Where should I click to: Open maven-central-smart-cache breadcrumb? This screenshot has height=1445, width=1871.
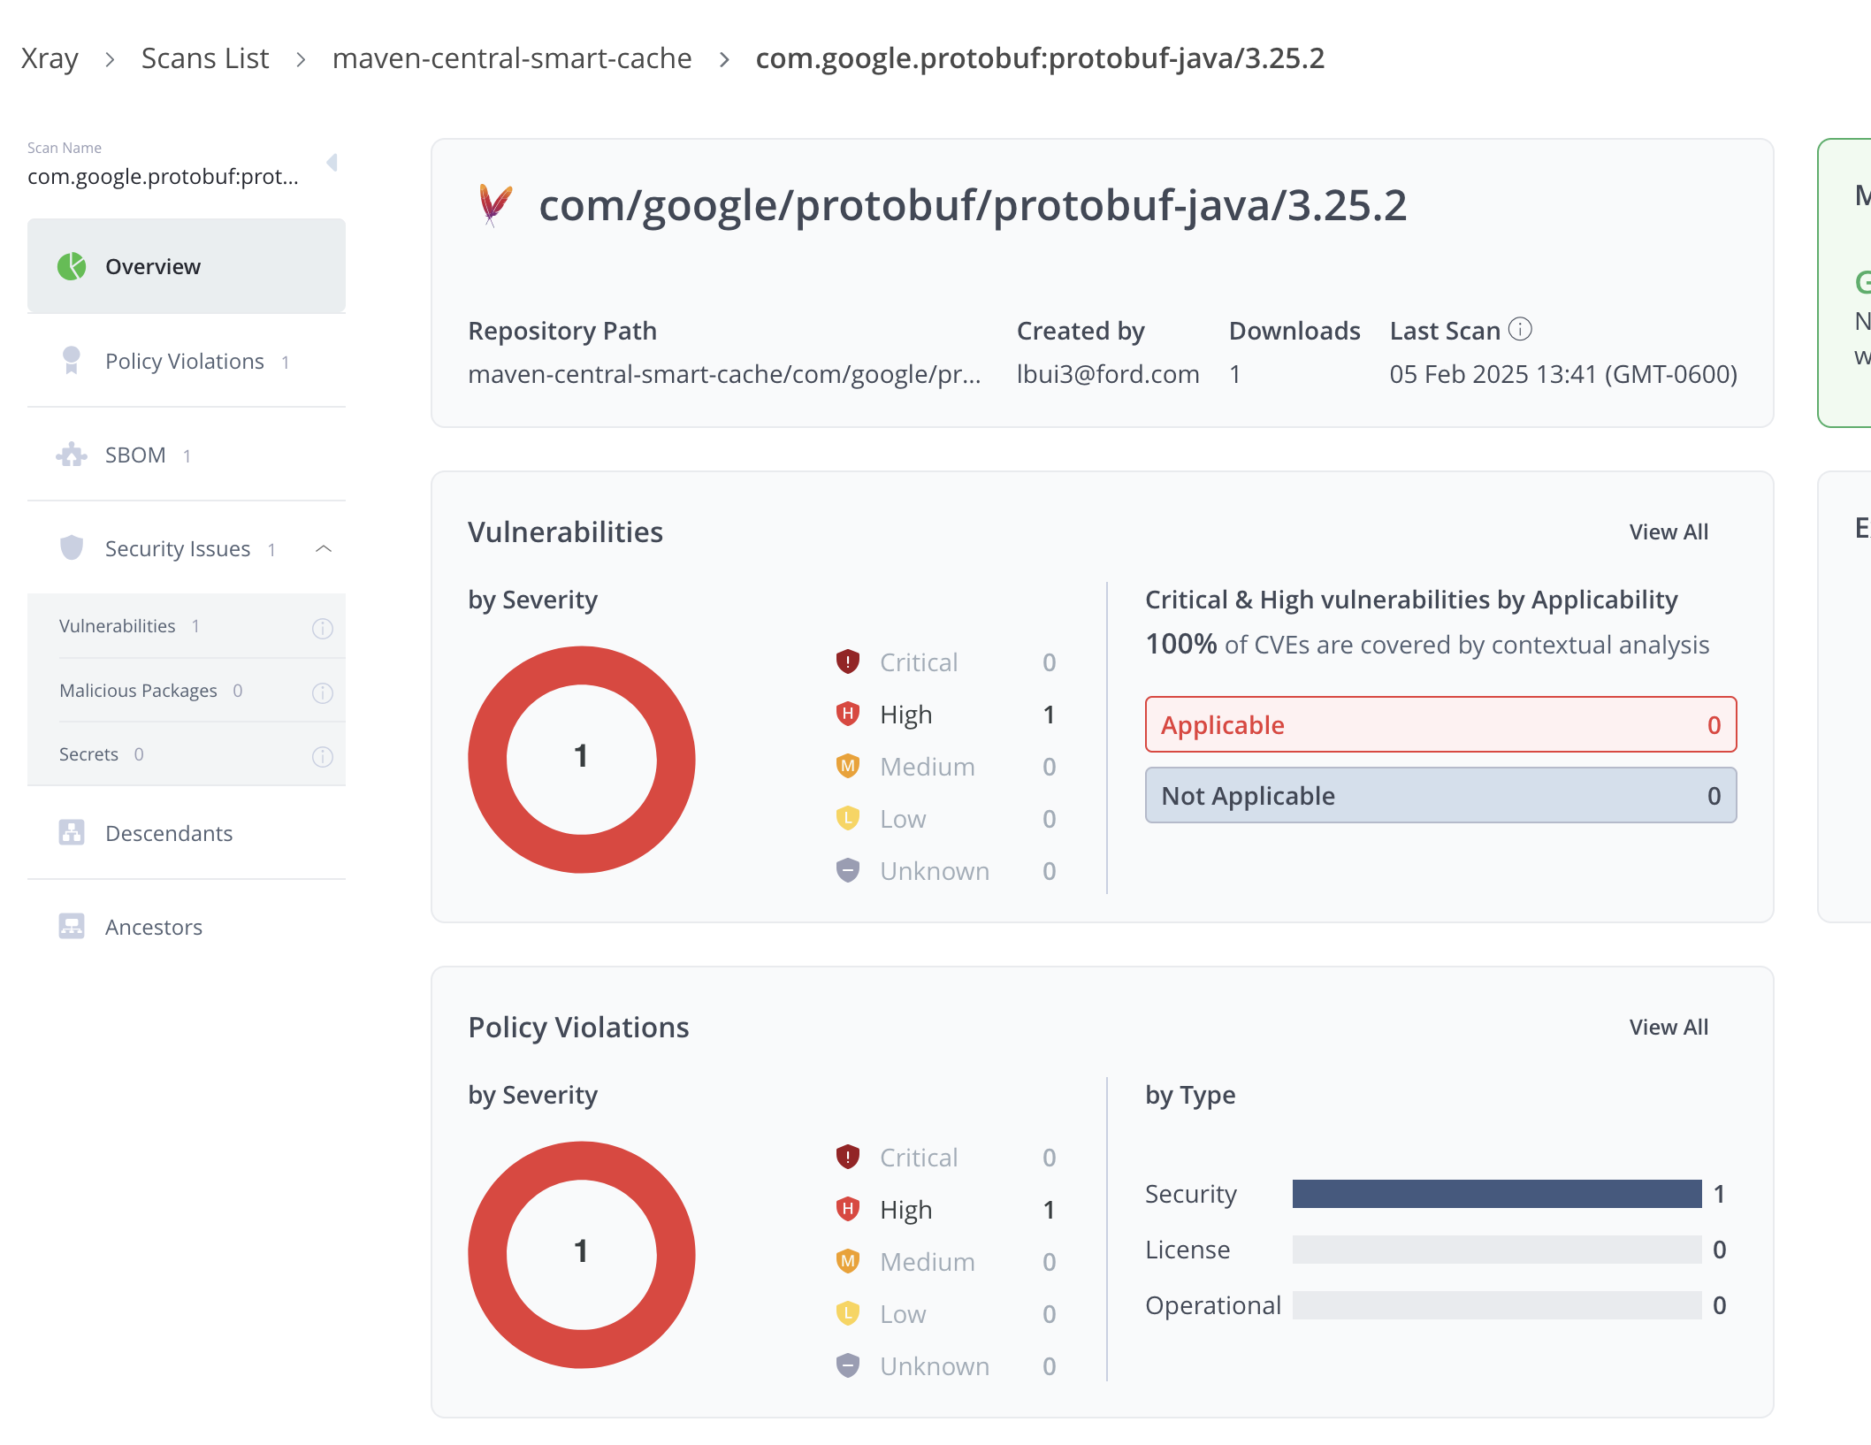point(512,58)
